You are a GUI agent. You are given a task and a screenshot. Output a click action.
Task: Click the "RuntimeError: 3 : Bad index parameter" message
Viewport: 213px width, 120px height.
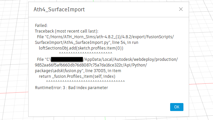(x=71, y=88)
